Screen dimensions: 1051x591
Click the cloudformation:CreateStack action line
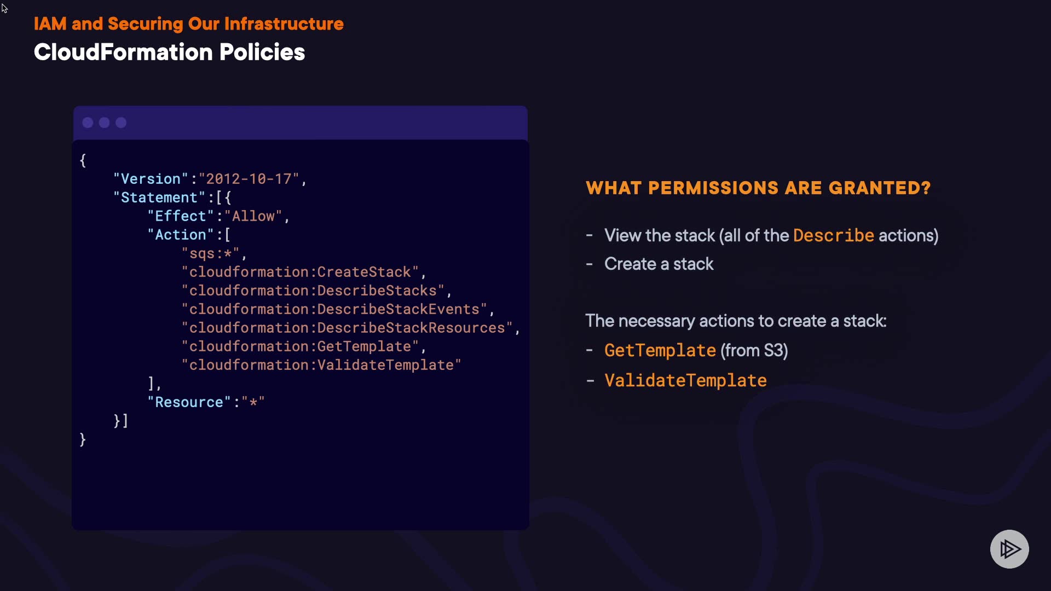pyautogui.click(x=303, y=272)
